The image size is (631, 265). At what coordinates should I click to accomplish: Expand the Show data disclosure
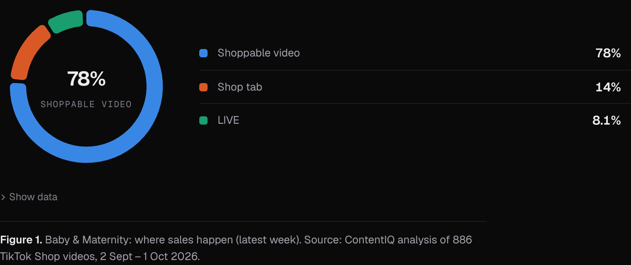pos(29,197)
